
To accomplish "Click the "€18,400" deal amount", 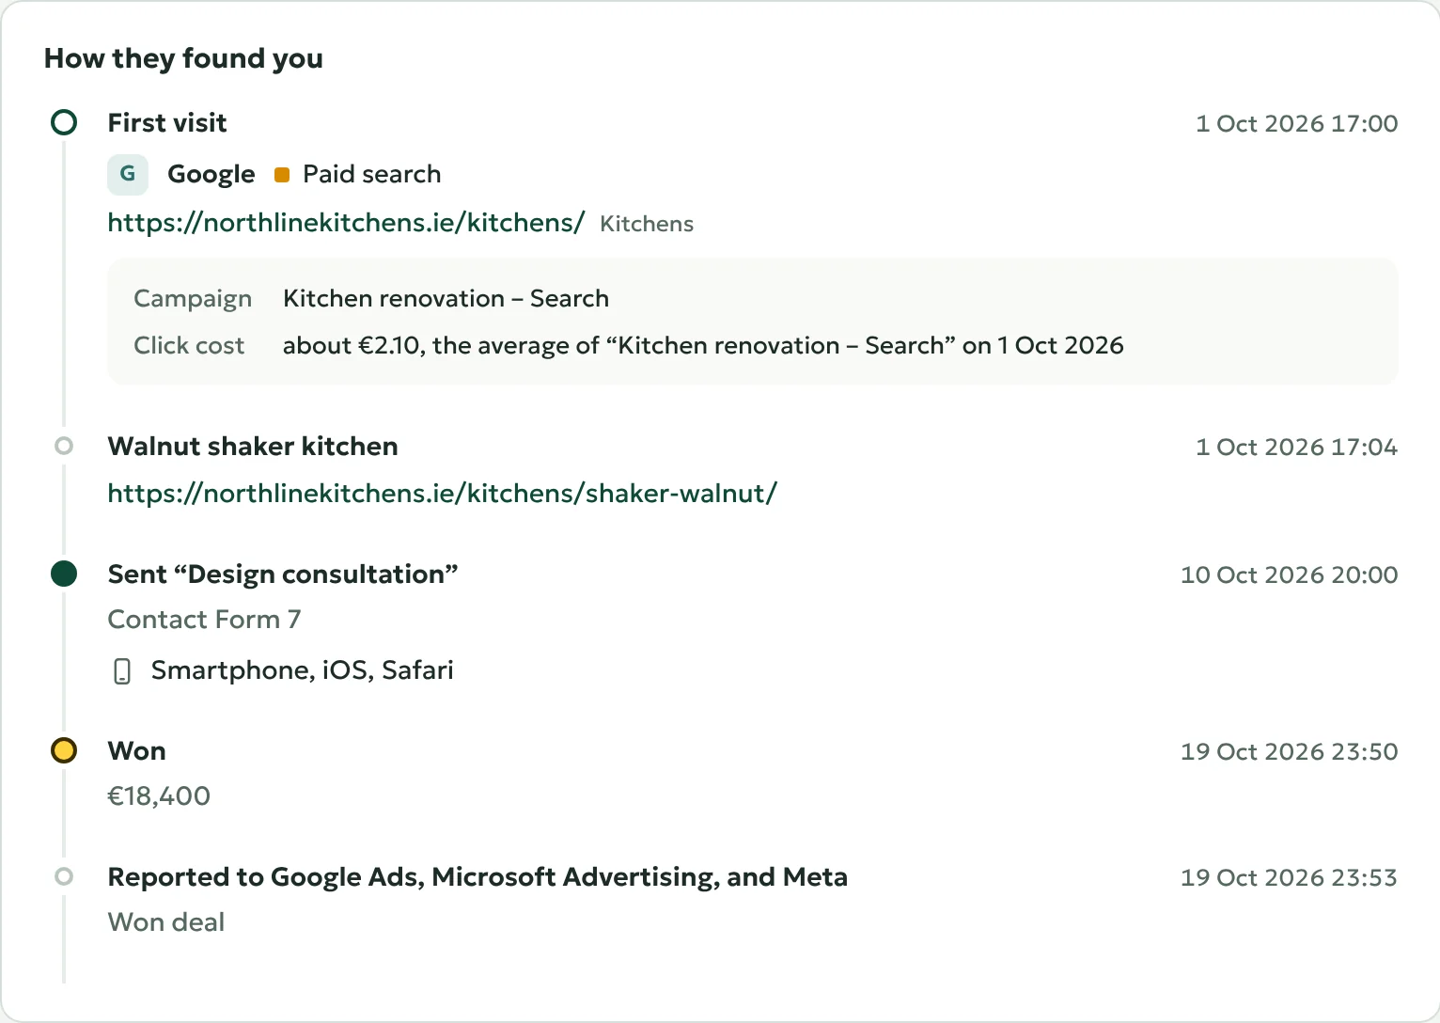I will [159, 796].
